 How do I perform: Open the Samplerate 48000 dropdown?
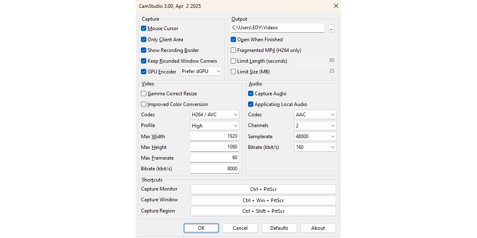(x=315, y=136)
